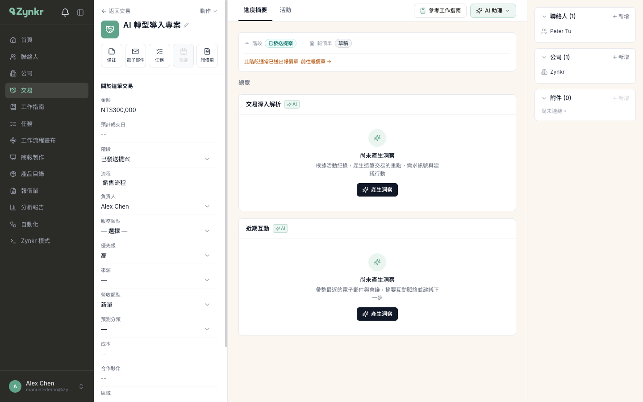Click the 草稿 quote status badge
This screenshot has height=402, width=643.
click(x=343, y=43)
